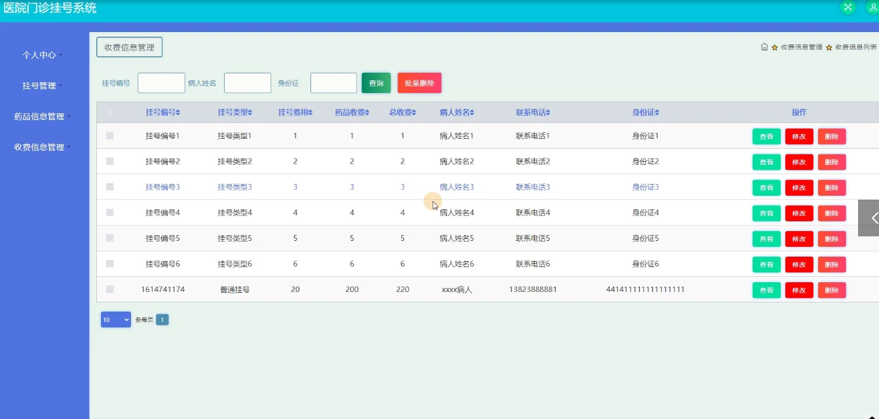Open the page size dropdown showing 10
Image resolution: width=879 pixels, height=419 pixels.
coord(116,319)
